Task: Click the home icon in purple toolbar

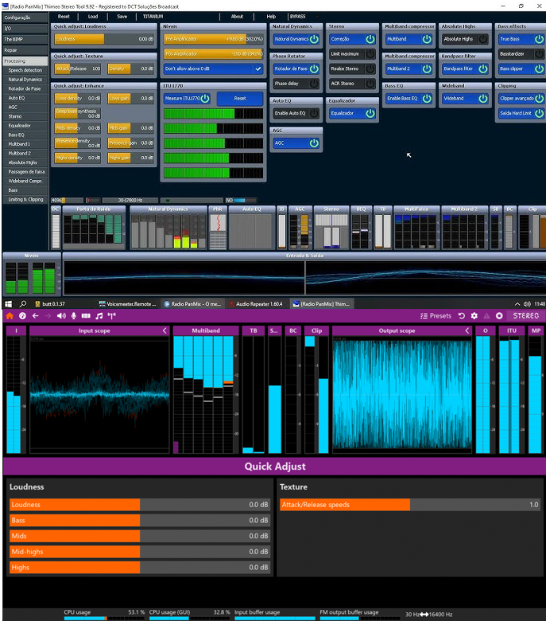Action: point(10,316)
